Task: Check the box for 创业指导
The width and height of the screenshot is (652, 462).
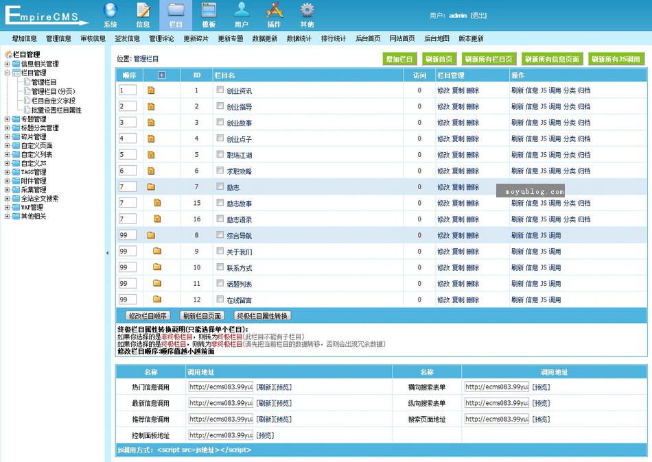Action: pos(220,106)
